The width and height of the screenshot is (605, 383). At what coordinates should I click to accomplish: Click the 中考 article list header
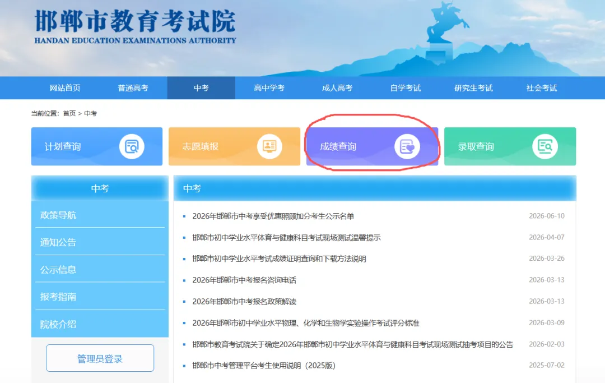tap(375, 188)
